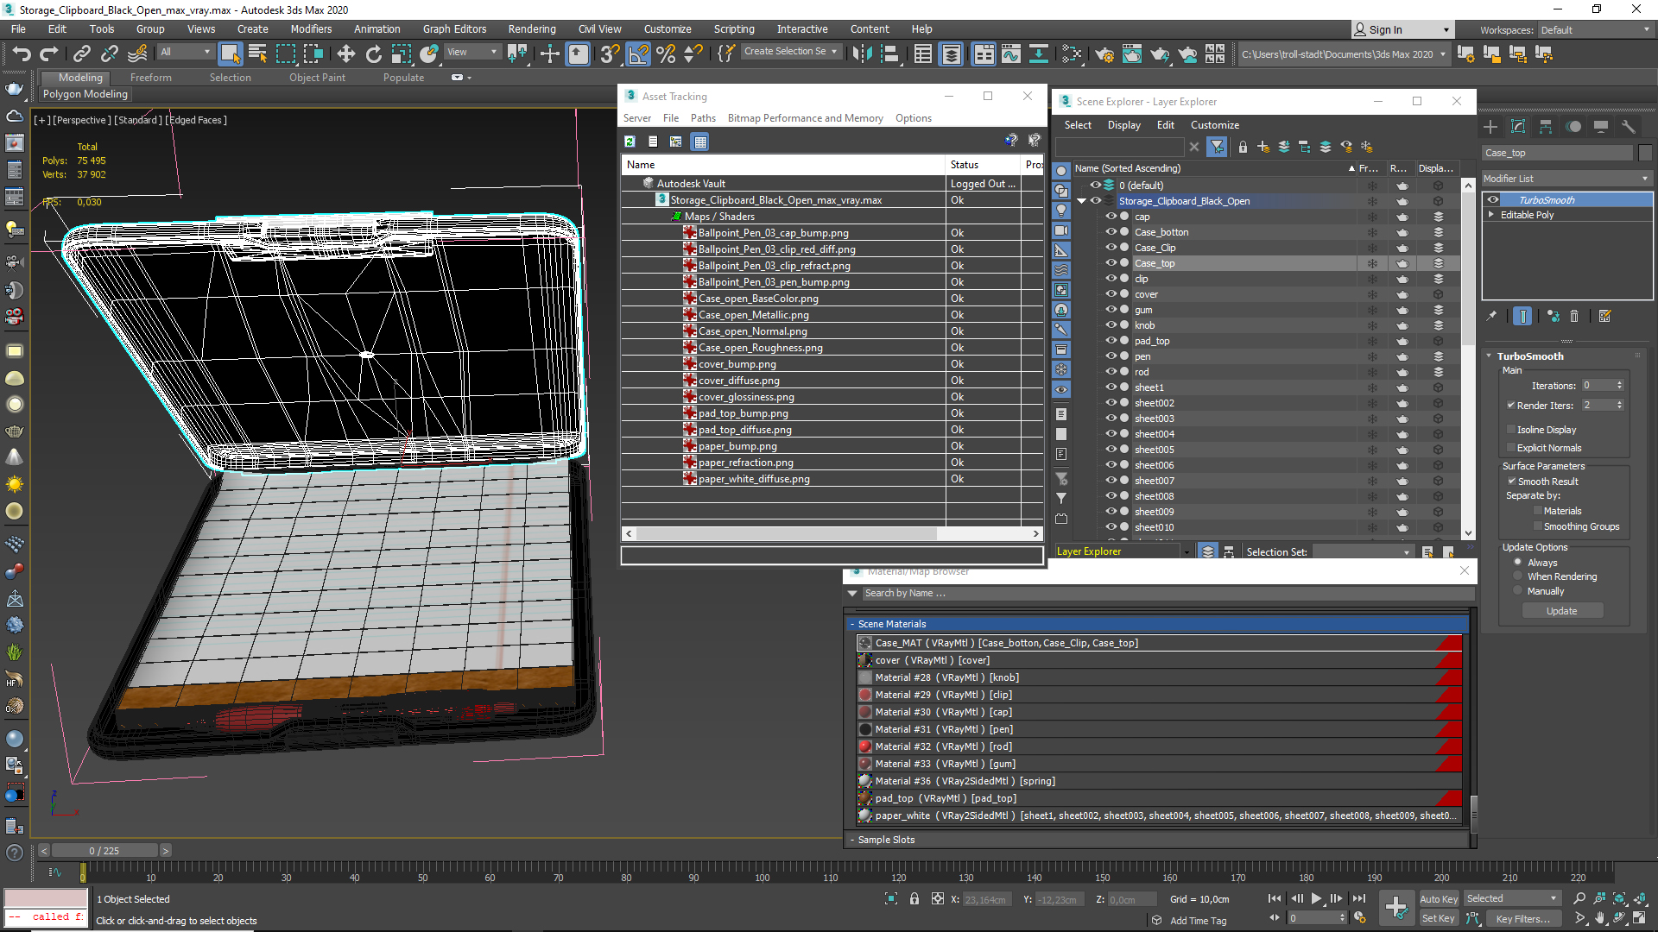The height and width of the screenshot is (932, 1658).
Task: Open the Hierarchy command panel tab
Action: [1546, 127]
